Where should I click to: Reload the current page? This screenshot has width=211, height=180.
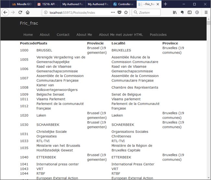(20, 12)
